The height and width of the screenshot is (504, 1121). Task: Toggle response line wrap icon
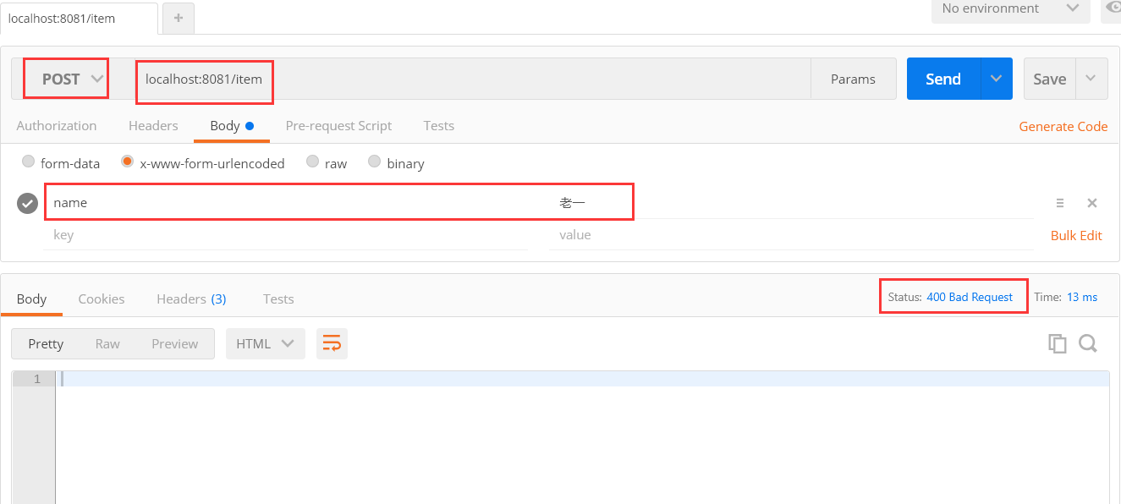pyautogui.click(x=332, y=343)
